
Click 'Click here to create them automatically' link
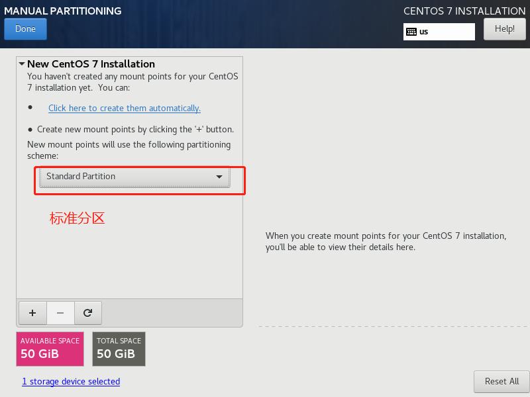tap(124, 108)
